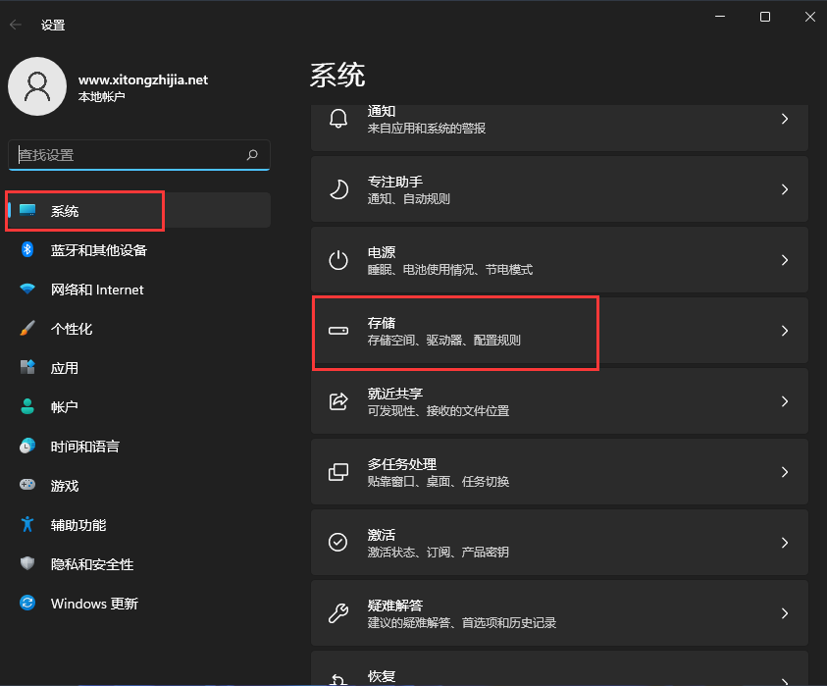Click the bell icon for 通知 settings
827x686 pixels.
(338, 120)
